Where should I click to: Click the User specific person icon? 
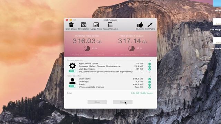[x=72, y=81]
